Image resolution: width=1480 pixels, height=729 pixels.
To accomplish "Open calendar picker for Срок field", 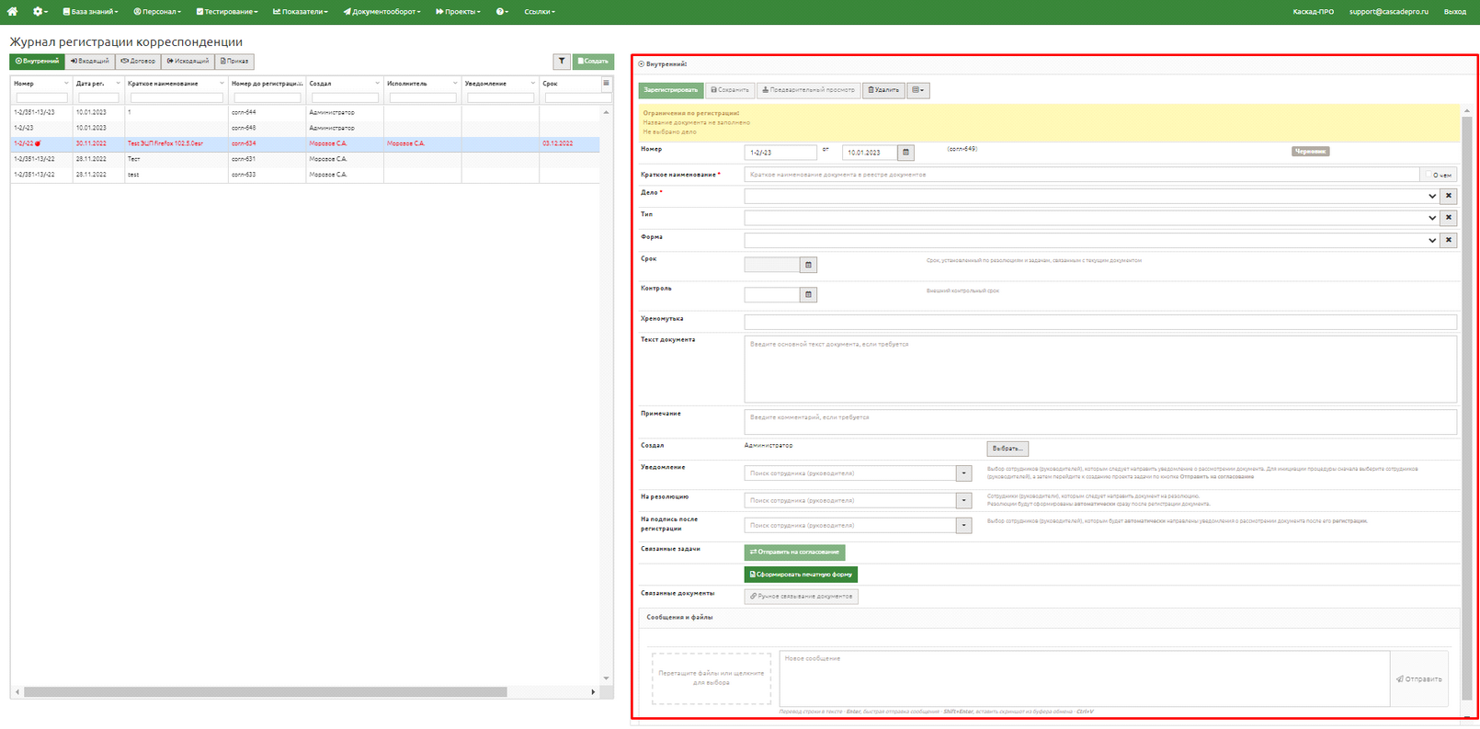I will click(808, 265).
